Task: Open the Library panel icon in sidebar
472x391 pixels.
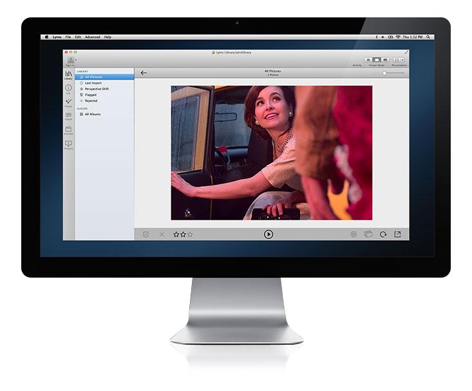Action: (68, 75)
